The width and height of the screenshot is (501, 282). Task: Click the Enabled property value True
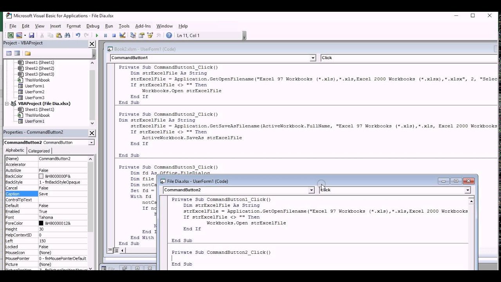(x=43, y=211)
